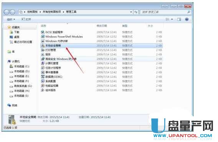Click the 3 KB size of PowerShell Modules
Screen dimensions: 218x142
[159, 37]
